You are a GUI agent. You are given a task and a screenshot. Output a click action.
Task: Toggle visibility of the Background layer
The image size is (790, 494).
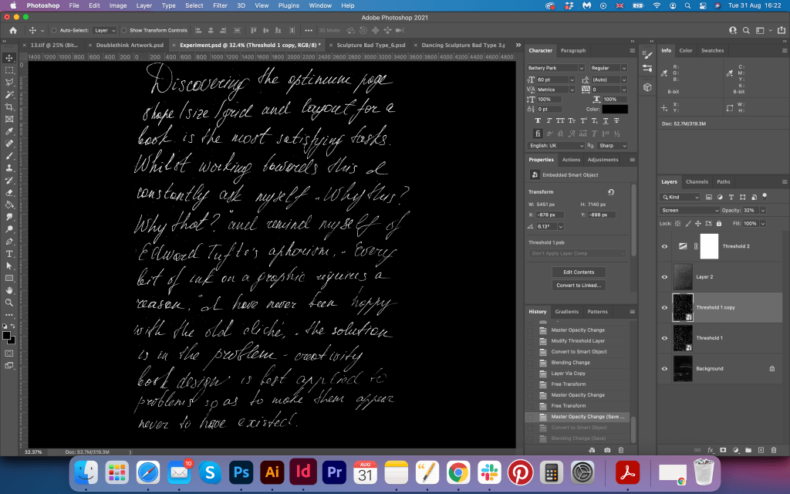[665, 369]
